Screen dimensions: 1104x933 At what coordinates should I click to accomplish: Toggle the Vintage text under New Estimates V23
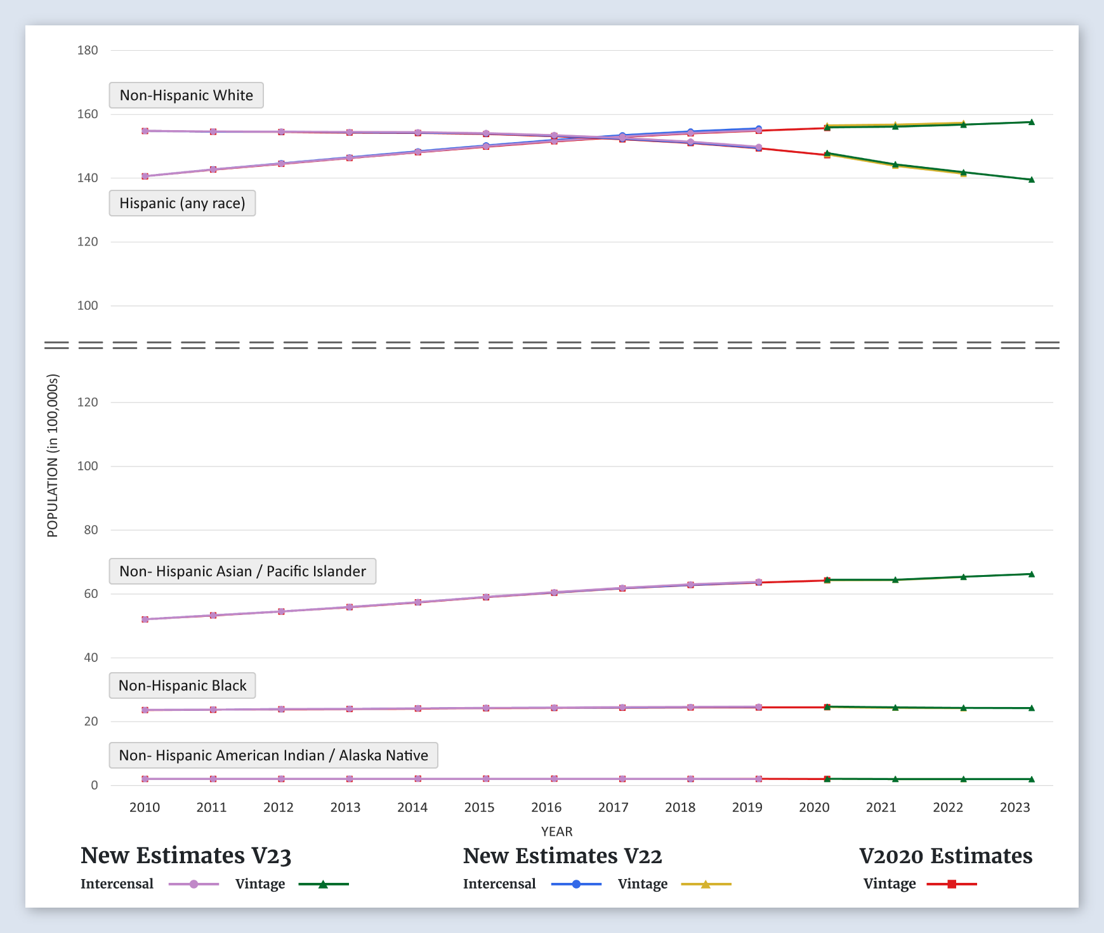pos(260,884)
